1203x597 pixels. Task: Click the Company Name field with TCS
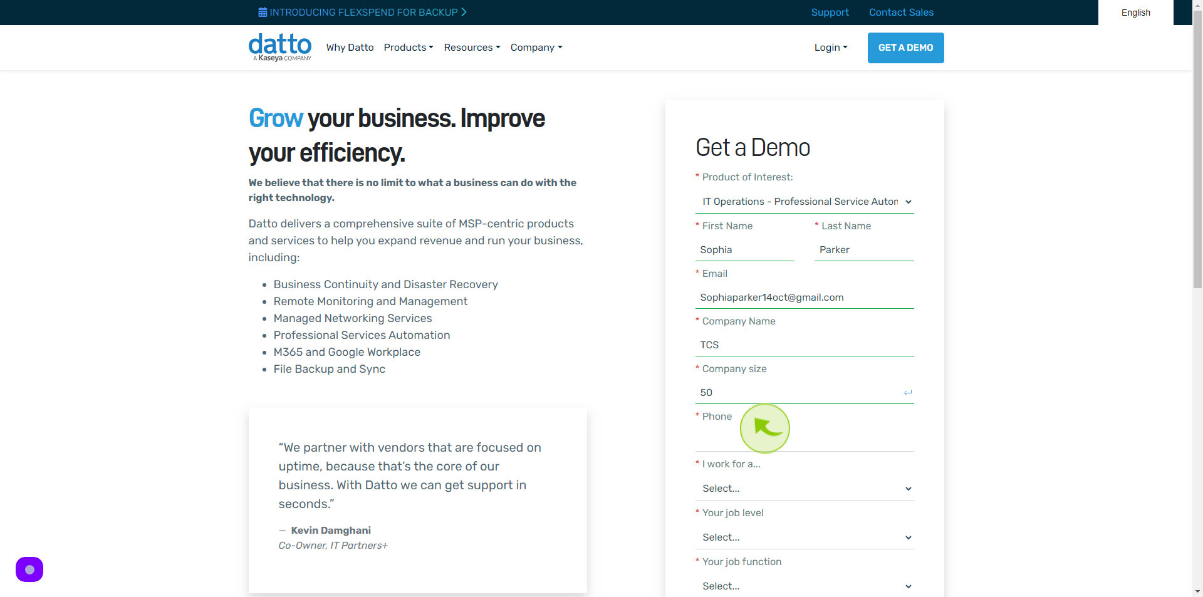tap(805, 345)
